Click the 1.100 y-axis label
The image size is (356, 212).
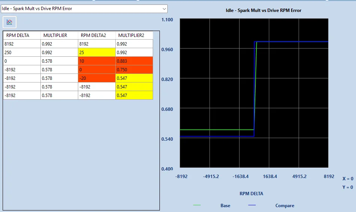pyautogui.click(x=167, y=20)
